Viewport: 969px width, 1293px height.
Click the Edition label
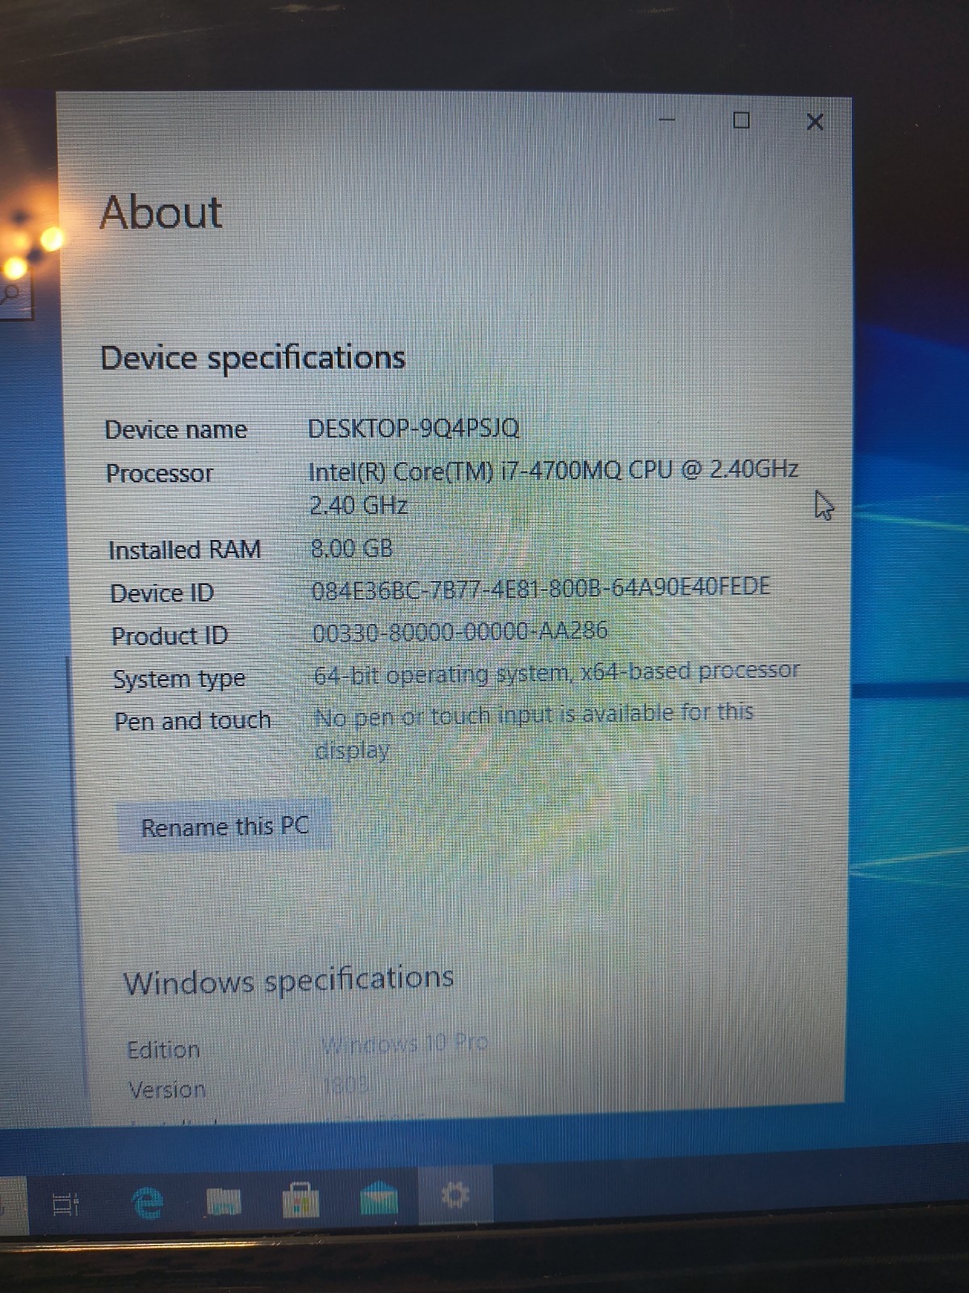(163, 1050)
